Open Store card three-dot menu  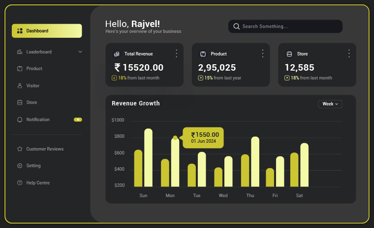pyautogui.click(x=349, y=53)
